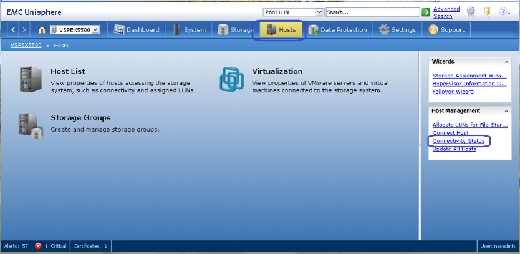Open the Settings tab
Viewport: 520px width, 254px height.
397,30
